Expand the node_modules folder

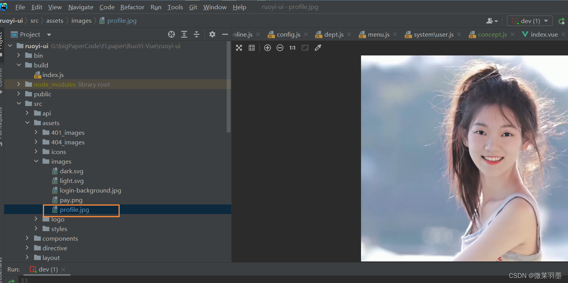pyautogui.click(x=19, y=84)
